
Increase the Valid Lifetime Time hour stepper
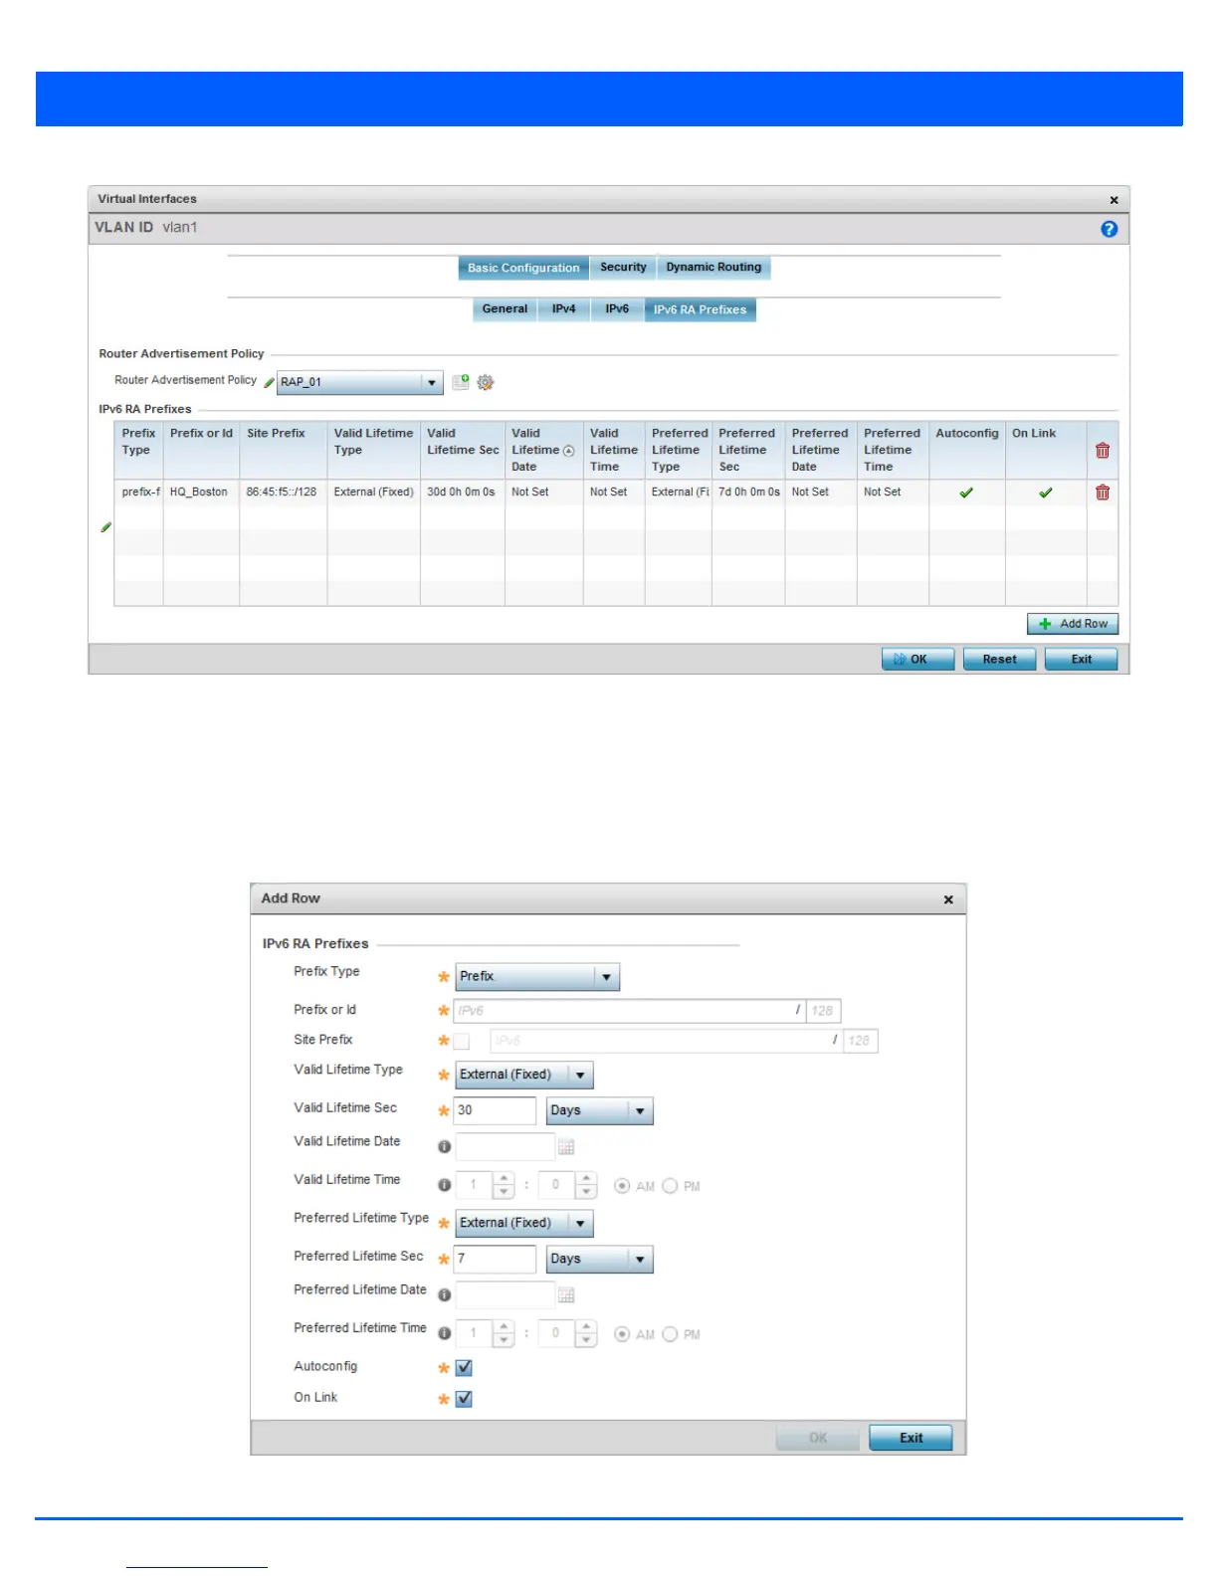tap(504, 1179)
